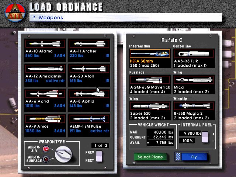Image resolution: width=236 pixels, height=177 pixels.
Task: Click the 'Mica' weapon label
Action: click(x=179, y=87)
